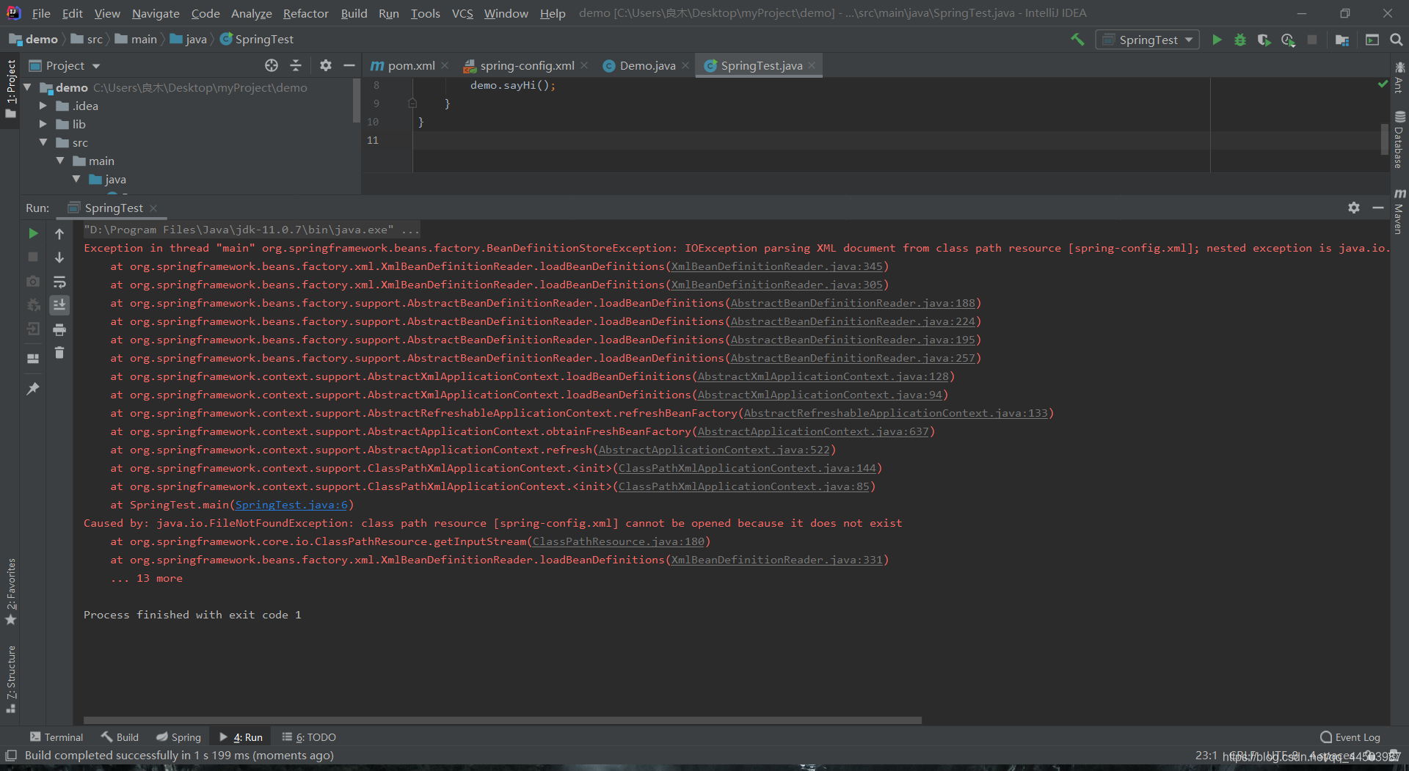Click the Locate/Scroll from Source icon
Viewport: 1409px width, 771px height.
[x=272, y=65]
